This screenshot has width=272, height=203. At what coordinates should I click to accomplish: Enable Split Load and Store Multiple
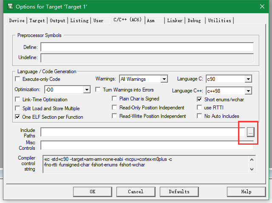(x=17, y=109)
